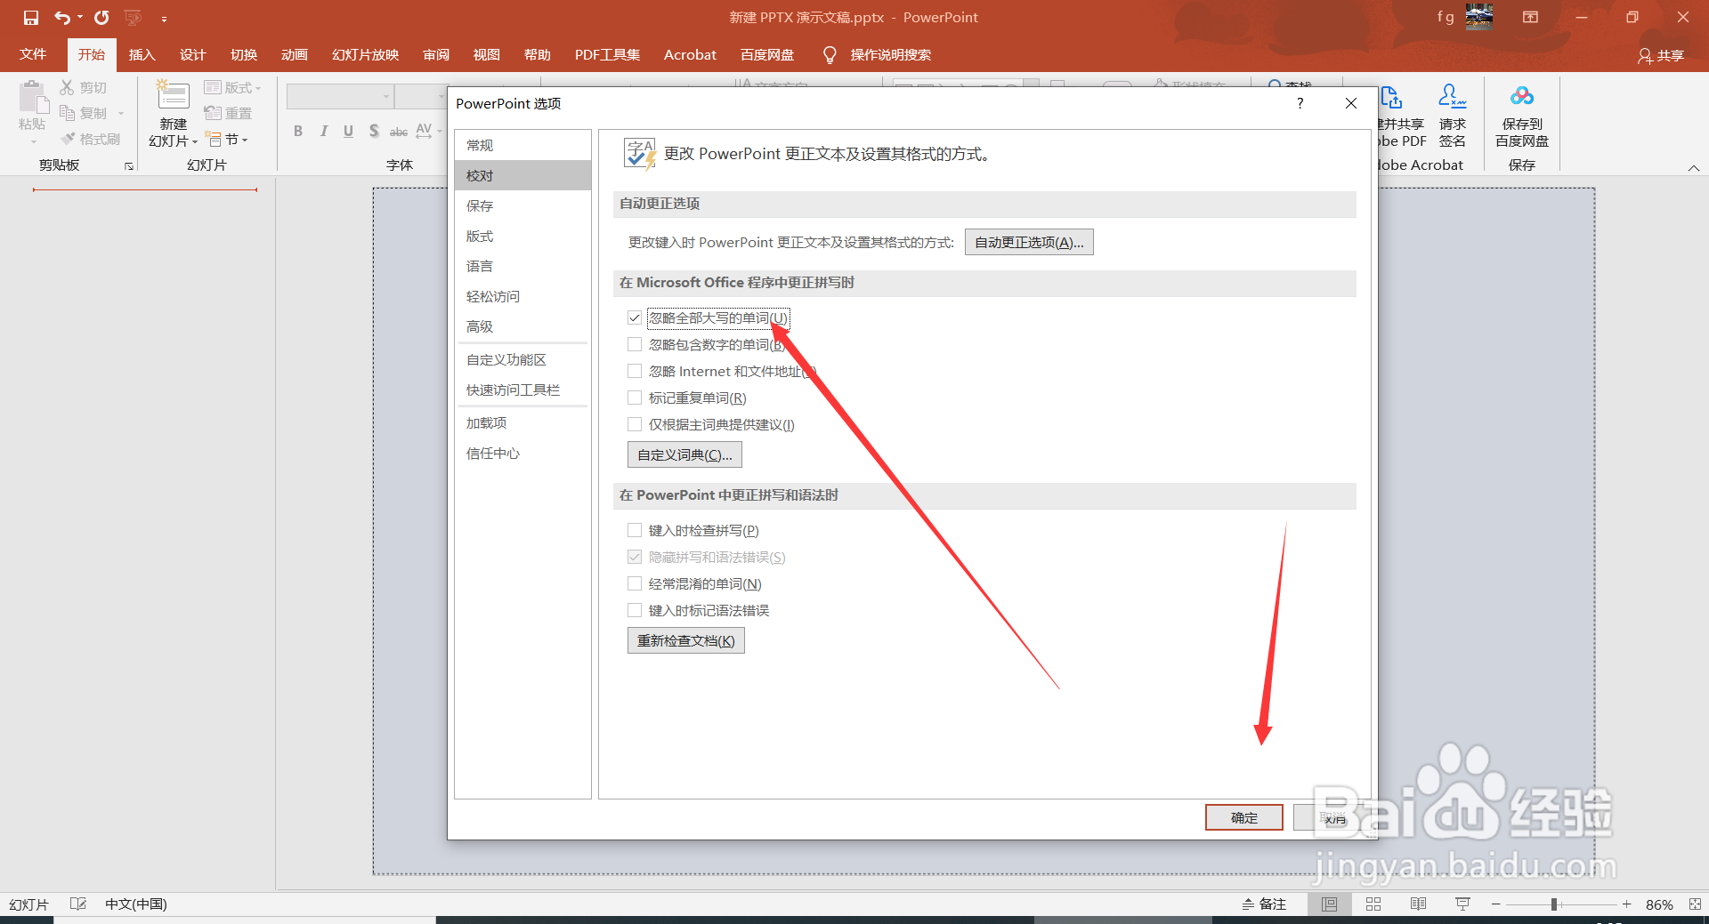Viewport: 1709px width, 924px height.
Task: Click the zoom slider handle
Action: coord(1553,904)
